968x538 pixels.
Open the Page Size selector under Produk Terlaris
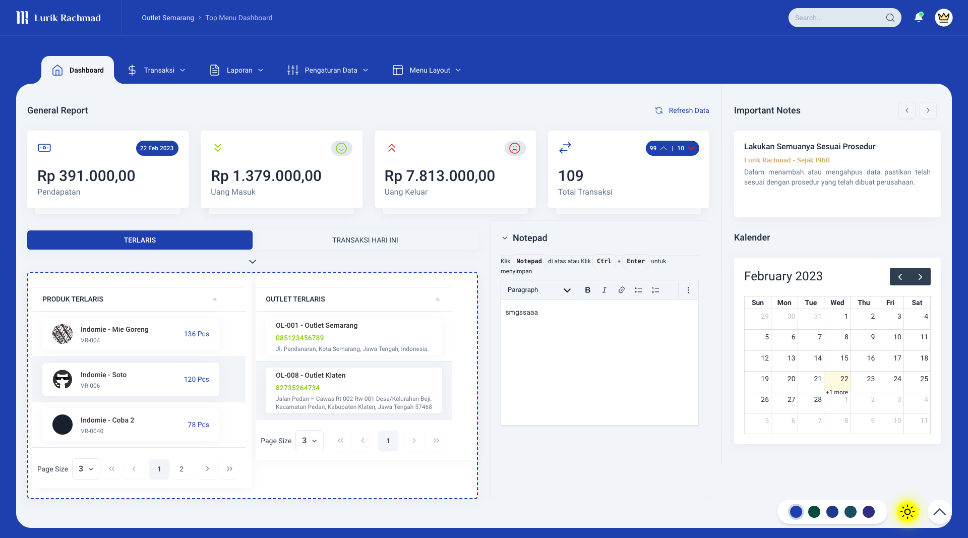coord(86,469)
